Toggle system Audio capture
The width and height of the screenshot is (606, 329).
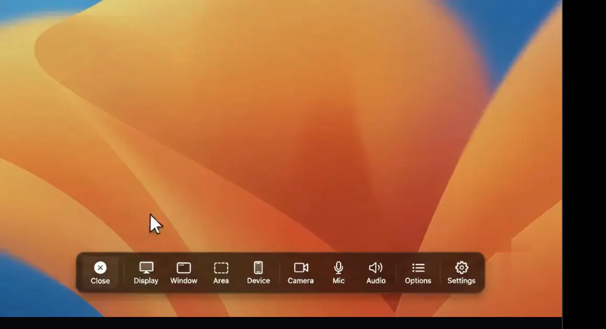376,272
